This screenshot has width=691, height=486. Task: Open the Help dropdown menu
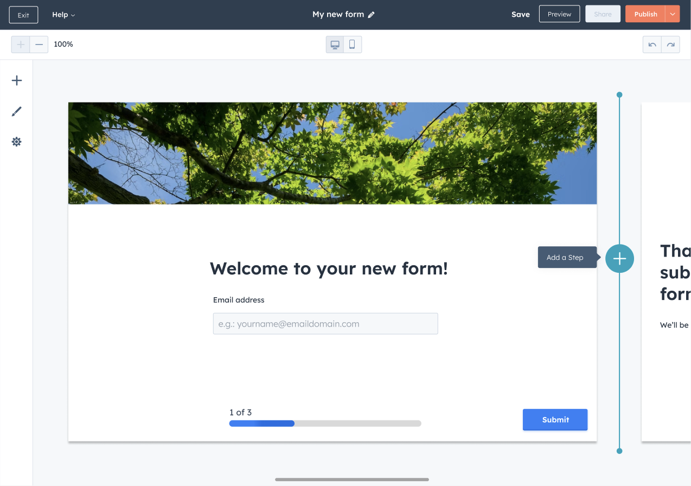point(63,15)
